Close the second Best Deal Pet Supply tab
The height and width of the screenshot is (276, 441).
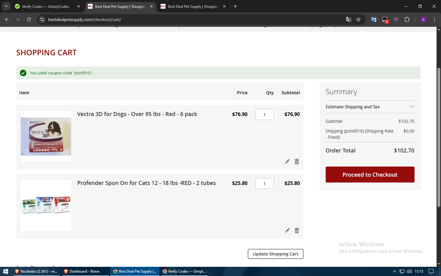pos(224,6)
